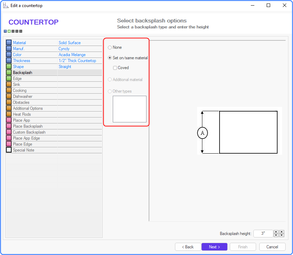Click the green icon beside Edge
This screenshot has width=293, height=255.
click(8, 79)
